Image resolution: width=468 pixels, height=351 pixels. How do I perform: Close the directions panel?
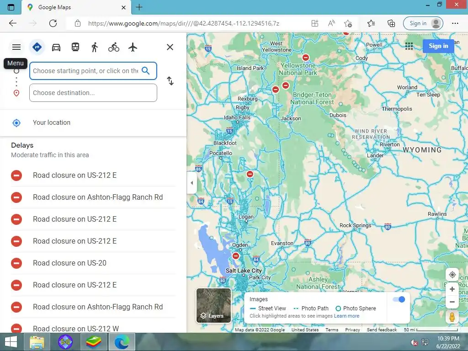170,47
